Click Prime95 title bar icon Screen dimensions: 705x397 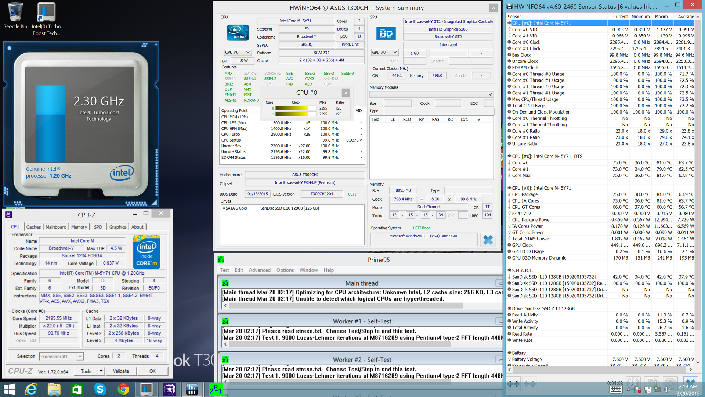221,260
